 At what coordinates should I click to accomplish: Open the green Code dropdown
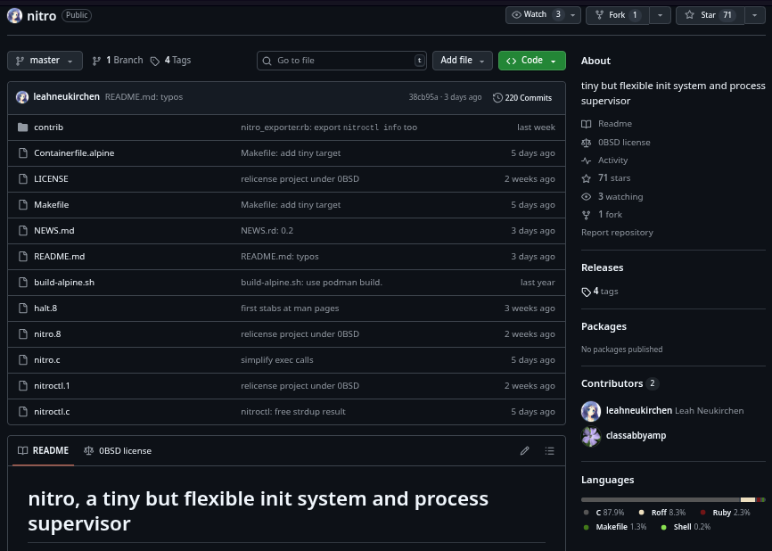coord(531,60)
